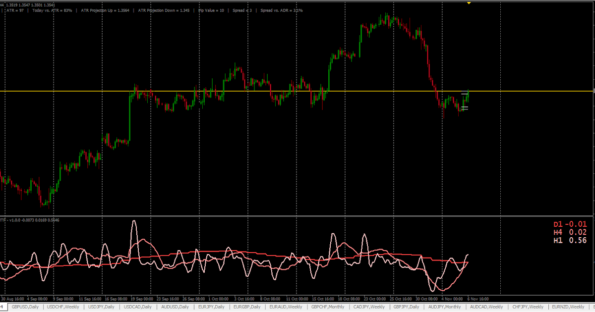595x312 pixels.
Task: Open the USDCAD,Daily chart tab
Action: [x=137, y=307]
